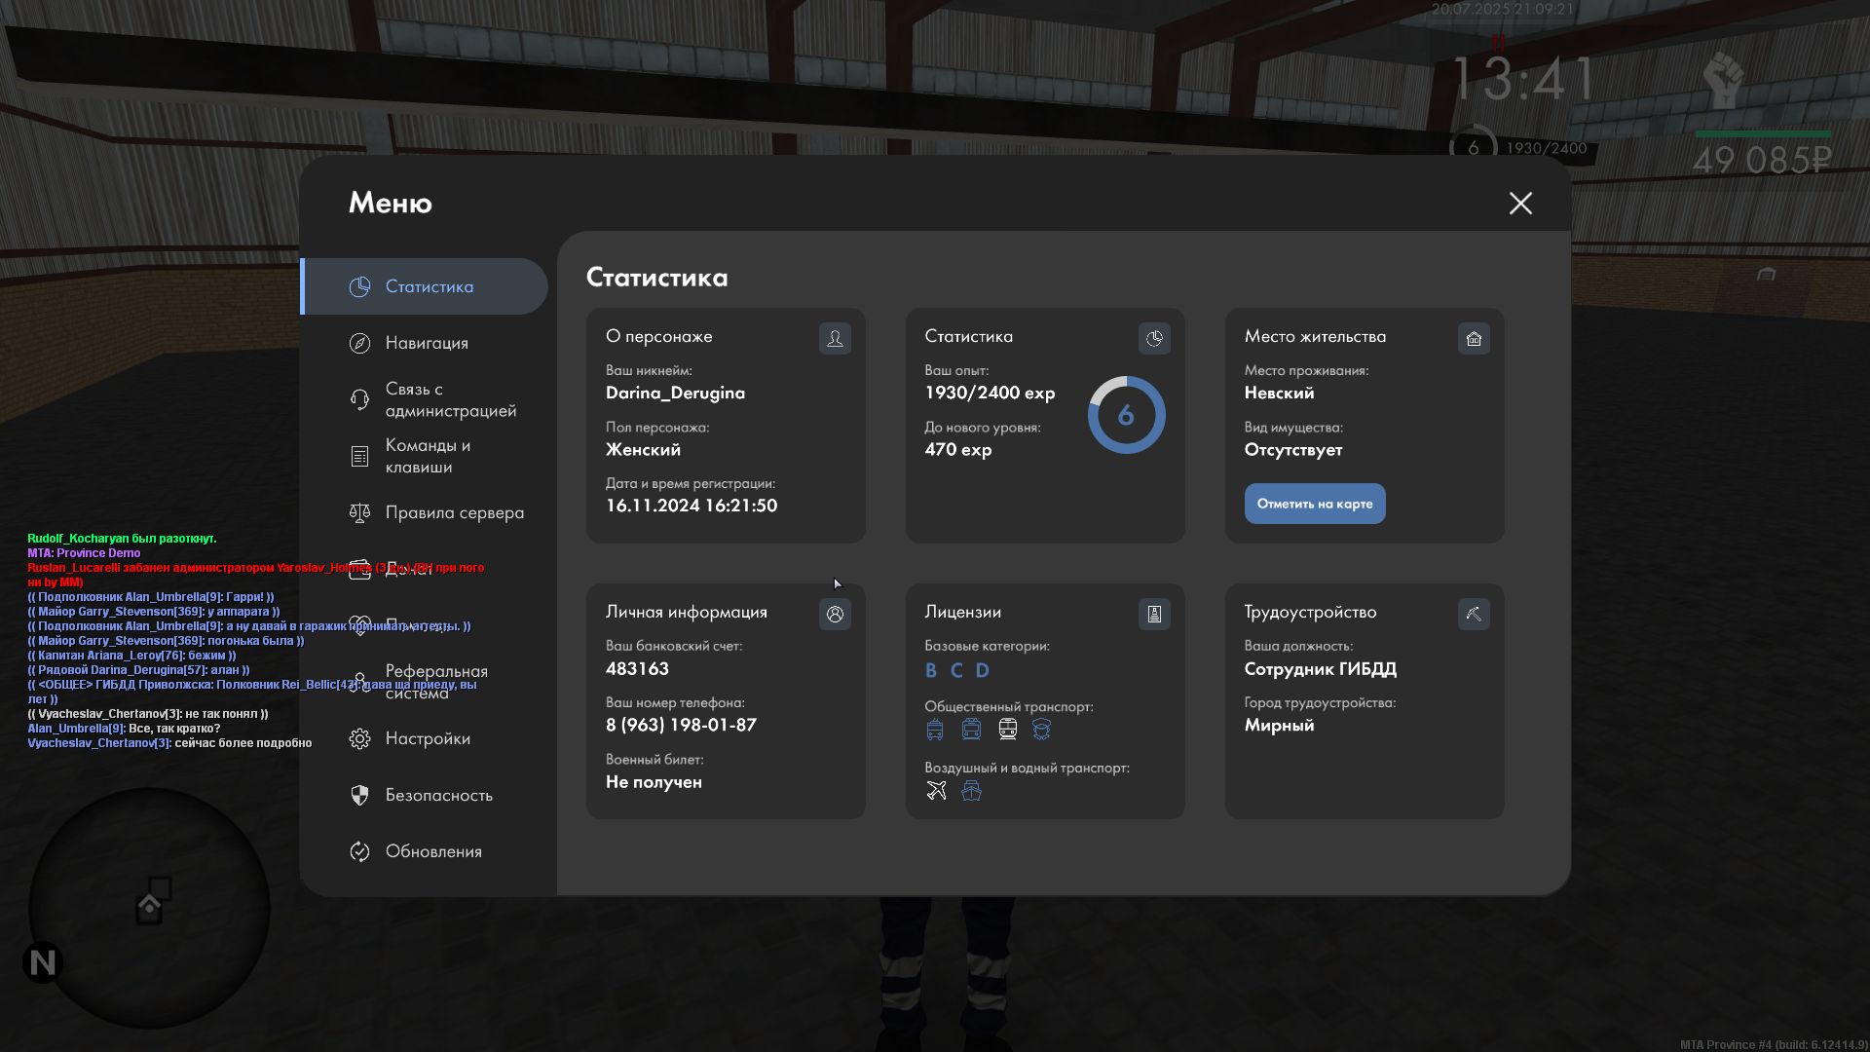This screenshot has width=1870, height=1052.
Task: Click the house icon in Место жительства card
Action: coord(1474,338)
